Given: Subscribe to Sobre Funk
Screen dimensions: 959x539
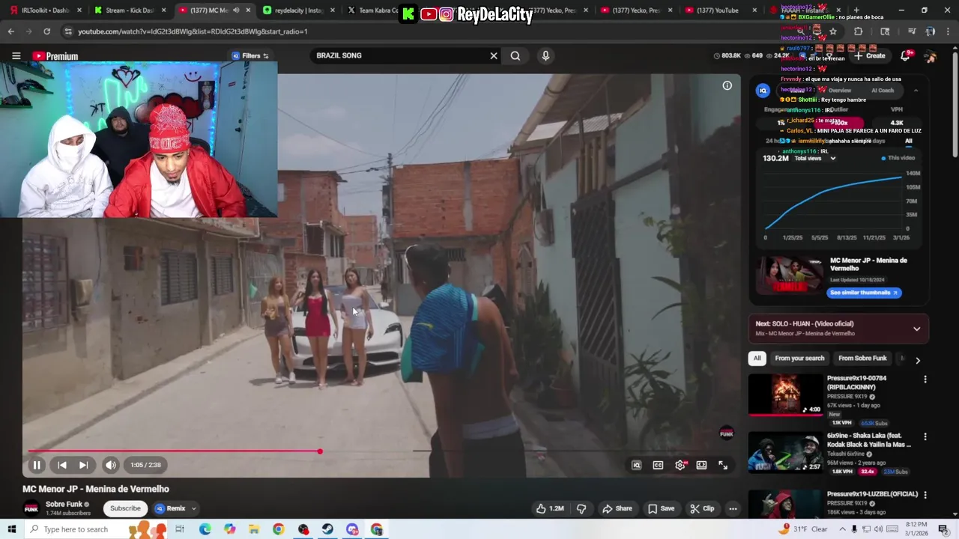Looking at the screenshot, I should point(125,509).
